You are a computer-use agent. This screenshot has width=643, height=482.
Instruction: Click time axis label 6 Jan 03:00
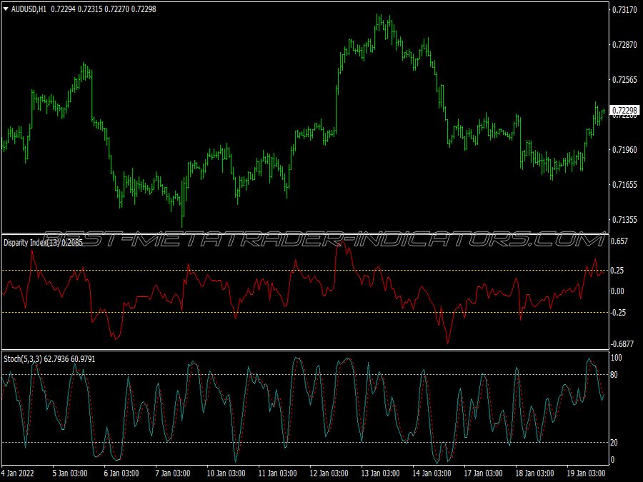coord(121,473)
